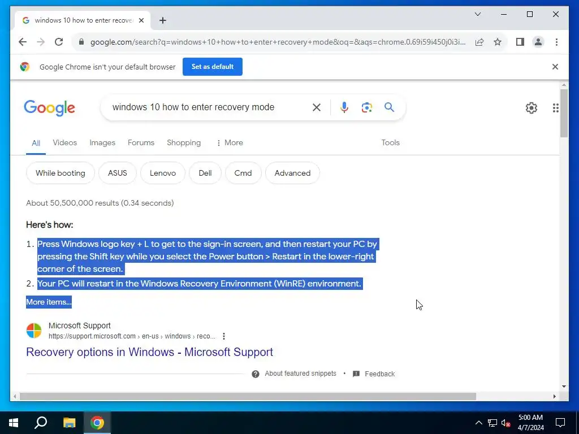Open the Chrome side panel
Viewport: 579px width, 434px height.
[520, 42]
